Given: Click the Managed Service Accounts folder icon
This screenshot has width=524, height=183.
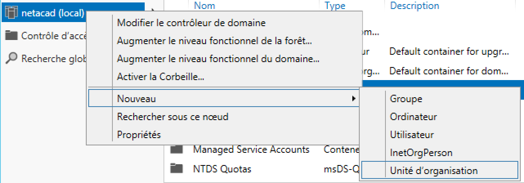Looking at the screenshot, I should click(x=177, y=150).
